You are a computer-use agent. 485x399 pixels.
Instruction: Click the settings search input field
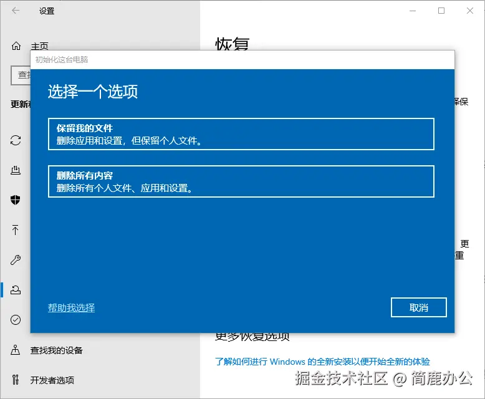click(21, 75)
